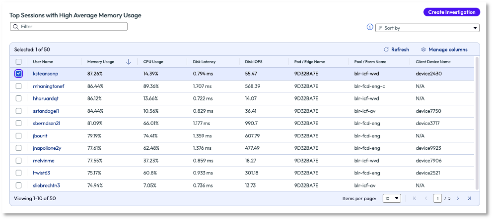Open the mhaningtonef user link
This screenshot has width=492, height=219.
48,86
